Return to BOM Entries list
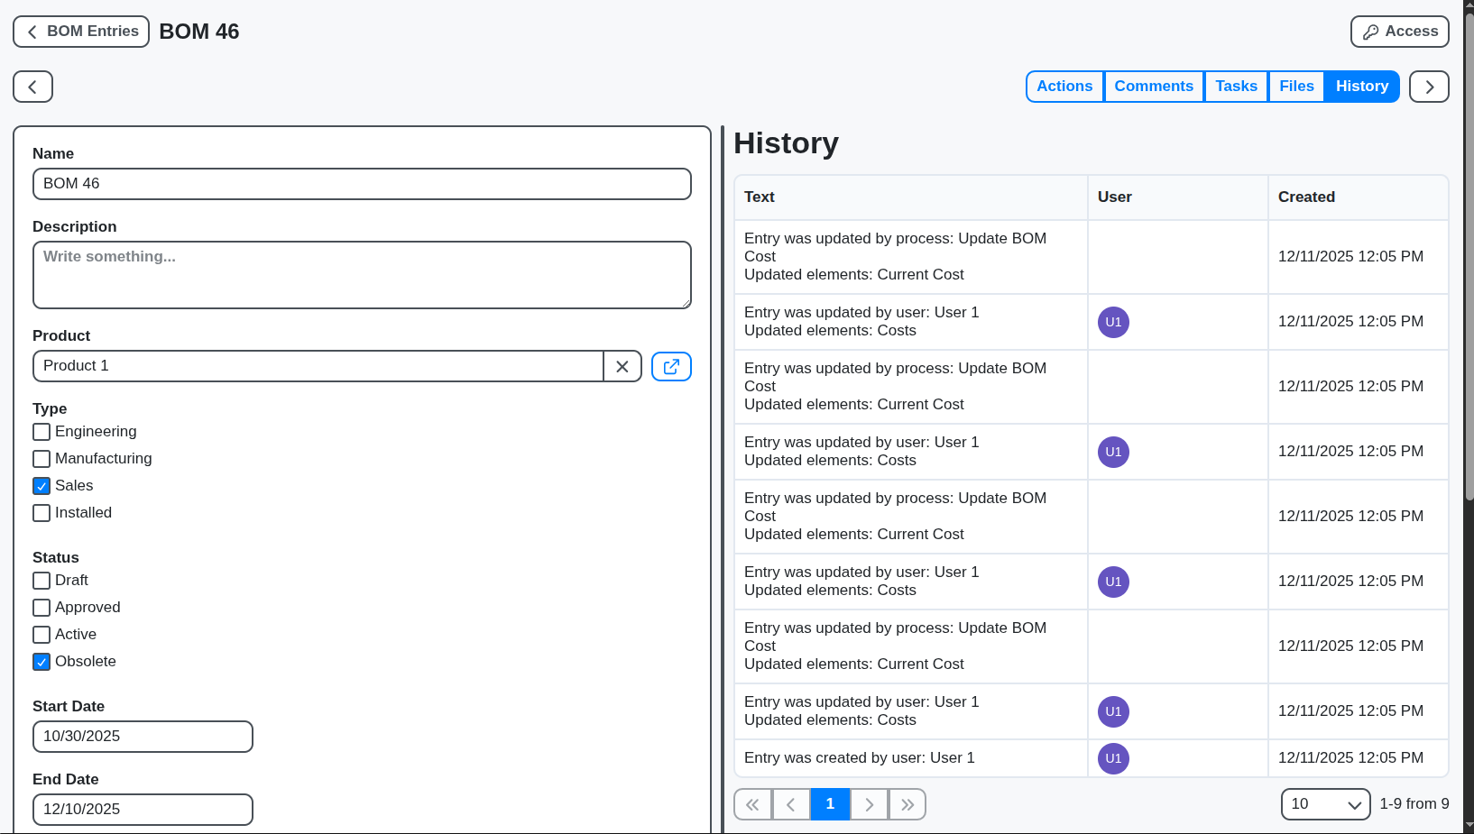 [80, 31]
